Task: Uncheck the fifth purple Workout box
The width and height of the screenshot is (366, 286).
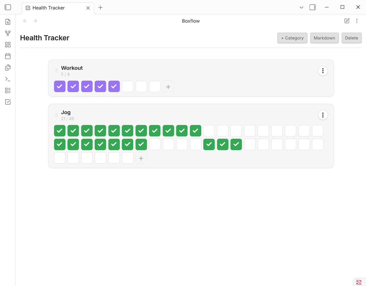Action: (x=114, y=86)
